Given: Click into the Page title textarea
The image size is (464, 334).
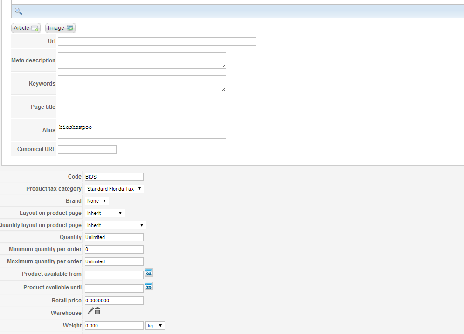Looking at the screenshot, I should pos(142,107).
